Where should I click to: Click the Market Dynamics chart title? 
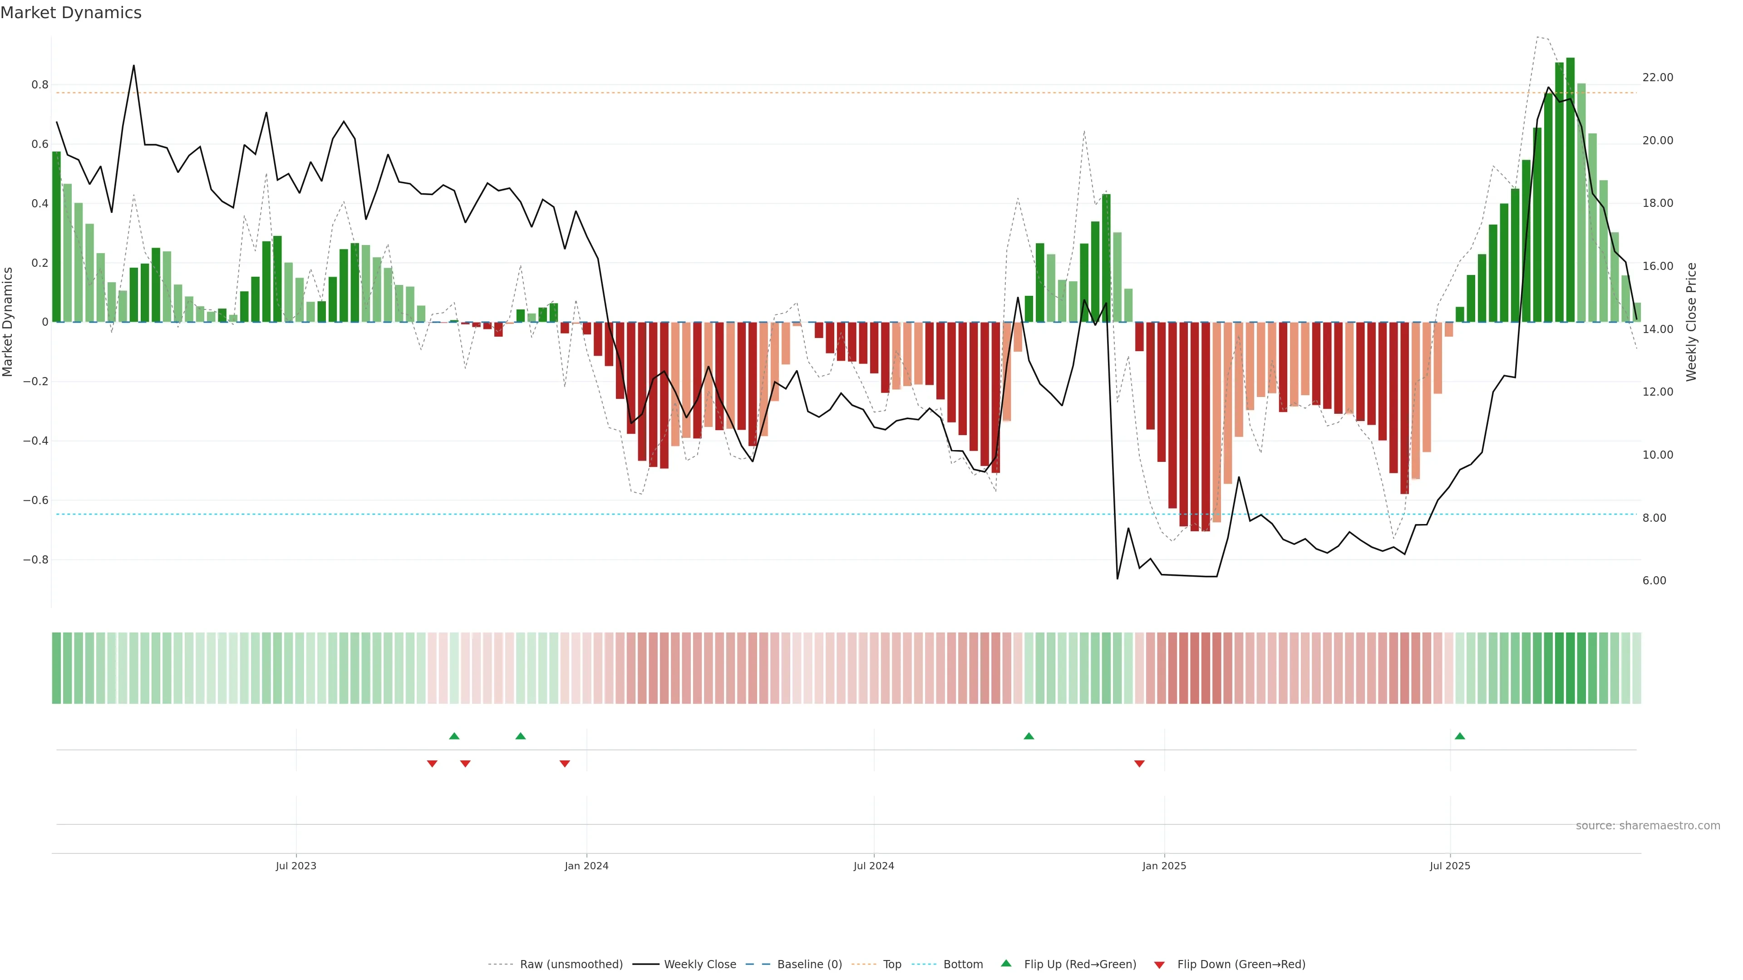pyautogui.click(x=71, y=13)
